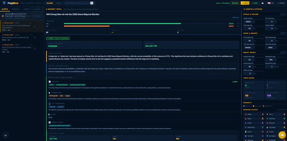This screenshot has height=141, width=287.
Task: Filter session alerts by Rpt Wallet
Action: (276, 136)
